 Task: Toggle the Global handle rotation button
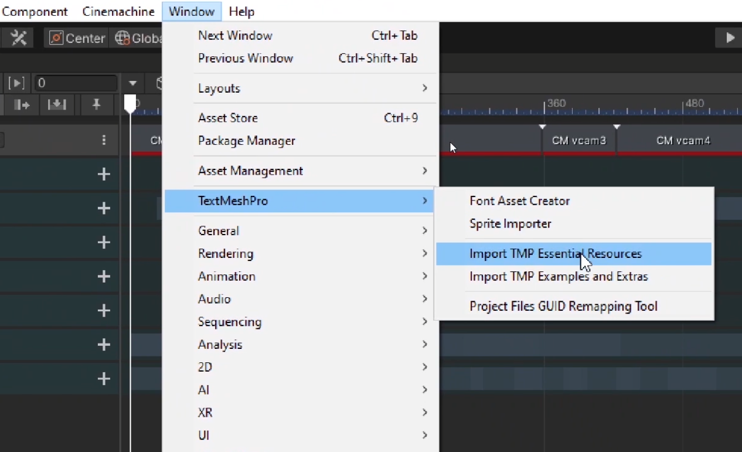tap(138, 38)
